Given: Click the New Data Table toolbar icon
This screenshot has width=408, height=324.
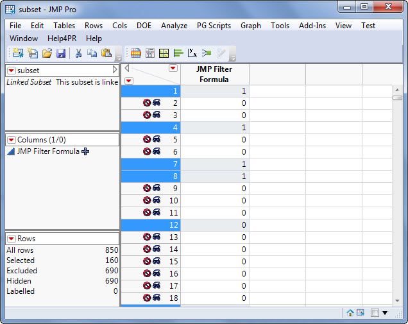Looking at the screenshot, I should 18,53.
